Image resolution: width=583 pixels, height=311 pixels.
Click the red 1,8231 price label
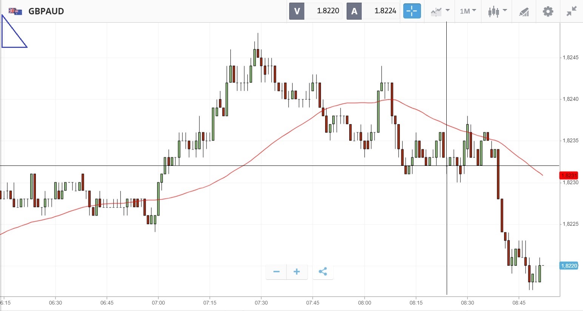click(x=569, y=176)
